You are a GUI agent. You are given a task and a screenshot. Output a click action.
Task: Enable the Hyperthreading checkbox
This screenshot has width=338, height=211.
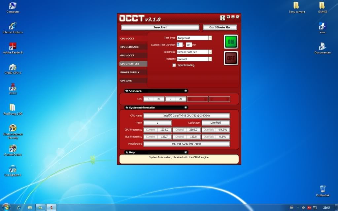click(x=174, y=65)
